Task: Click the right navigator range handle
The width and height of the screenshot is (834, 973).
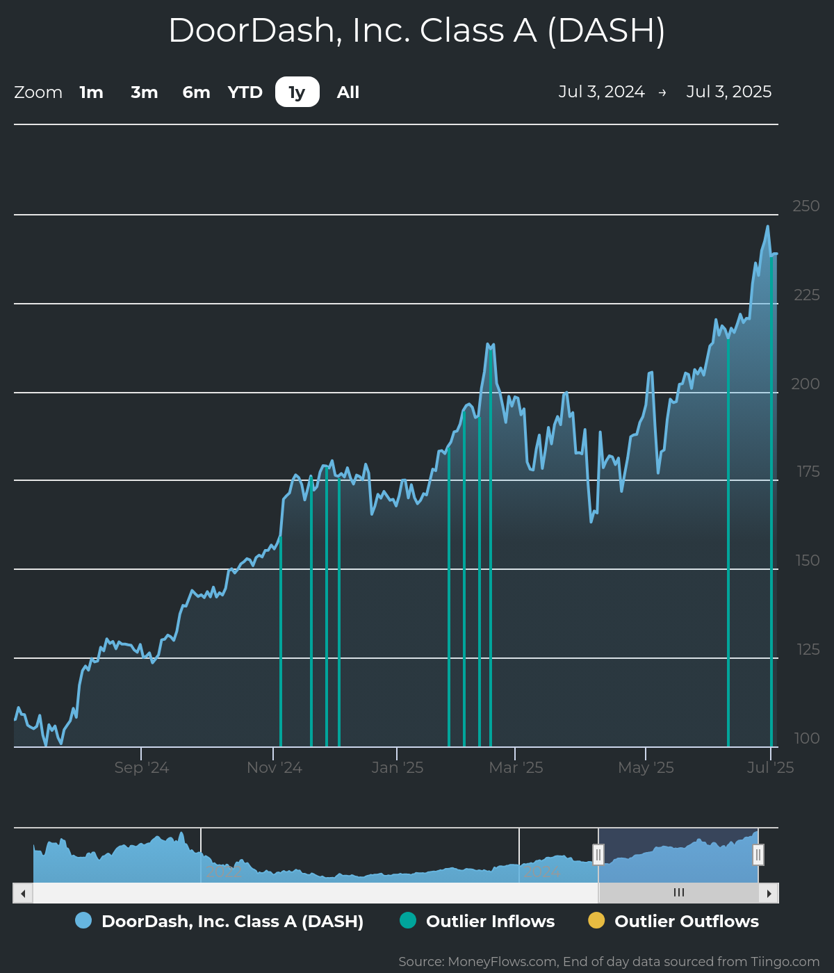Action: [x=758, y=854]
